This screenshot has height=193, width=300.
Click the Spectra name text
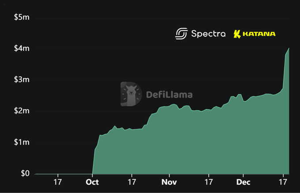pyautogui.click(x=208, y=34)
